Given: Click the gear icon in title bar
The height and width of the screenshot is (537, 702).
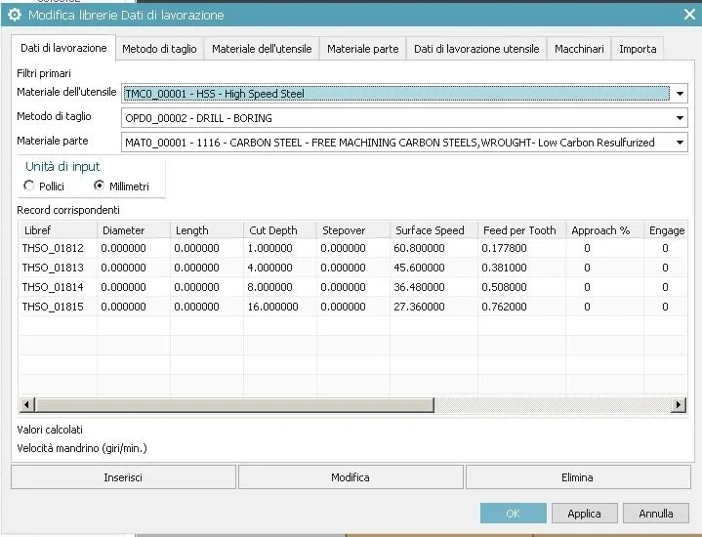Looking at the screenshot, I should pyautogui.click(x=15, y=15).
